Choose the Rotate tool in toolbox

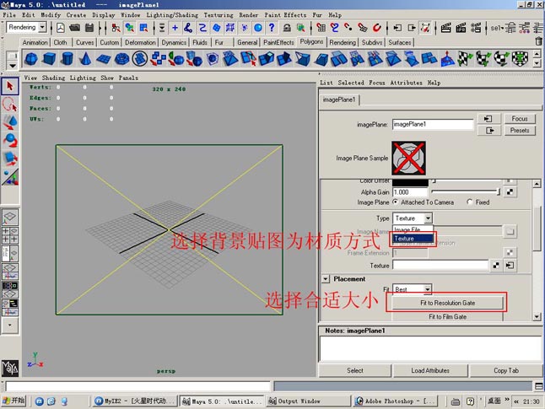10,140
